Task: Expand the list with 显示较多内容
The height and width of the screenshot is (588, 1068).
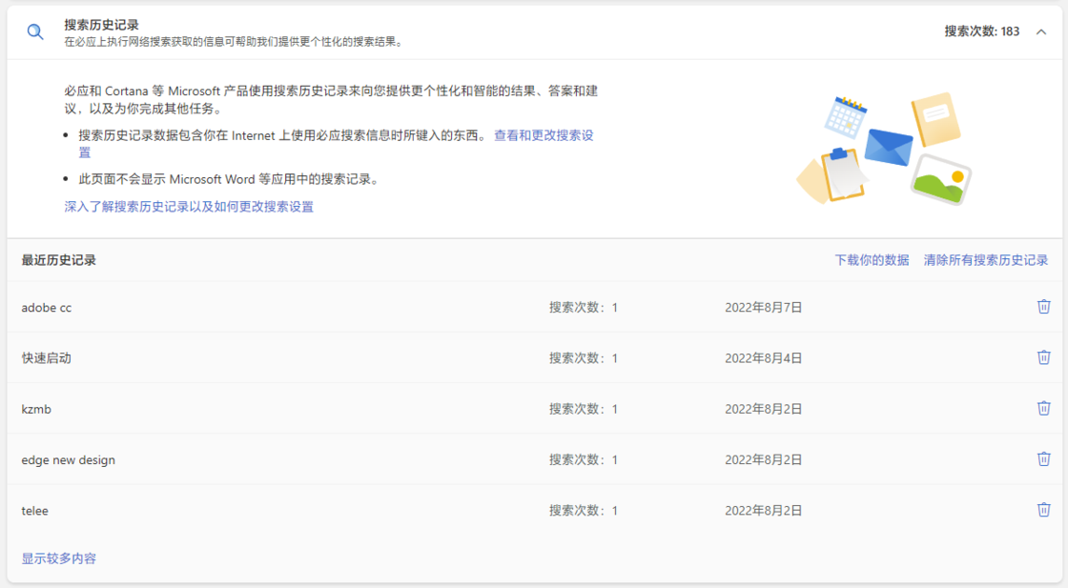Action: point(59,558)
